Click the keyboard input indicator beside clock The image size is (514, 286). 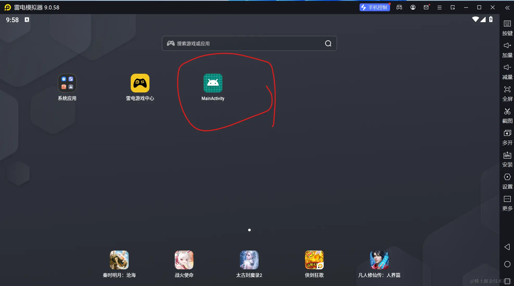[27, 20]
